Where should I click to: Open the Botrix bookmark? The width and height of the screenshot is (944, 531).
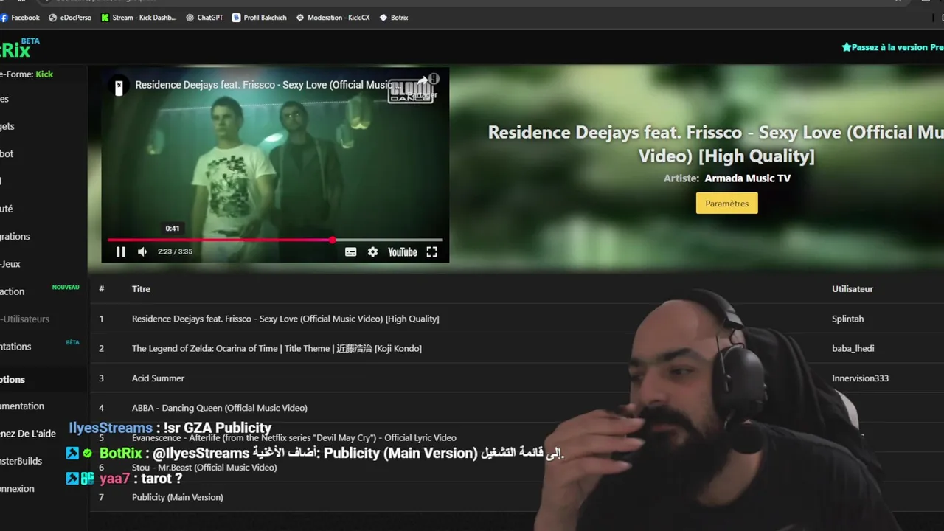tap(394, 18)
